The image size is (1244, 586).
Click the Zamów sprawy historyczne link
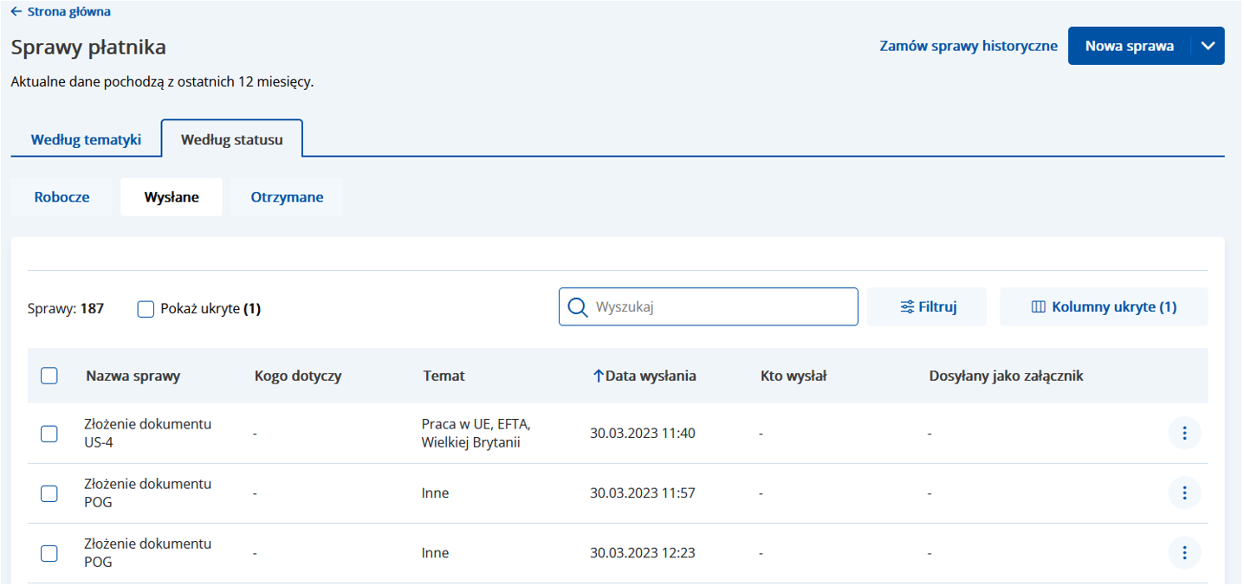[x=968, y=46]
